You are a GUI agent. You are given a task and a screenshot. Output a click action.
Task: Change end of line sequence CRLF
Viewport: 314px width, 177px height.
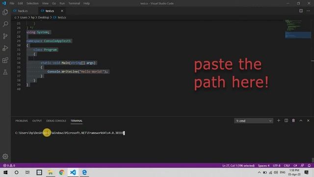287,166
